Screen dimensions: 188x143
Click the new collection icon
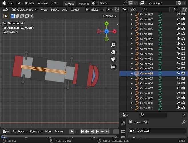pyautogui.click(x=185, y=10)
